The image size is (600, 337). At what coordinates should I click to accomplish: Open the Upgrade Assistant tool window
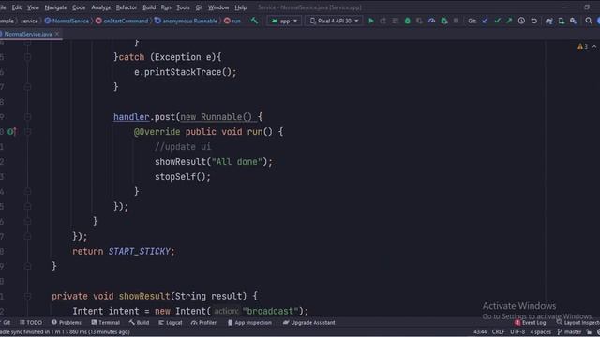tap(308, 323)
